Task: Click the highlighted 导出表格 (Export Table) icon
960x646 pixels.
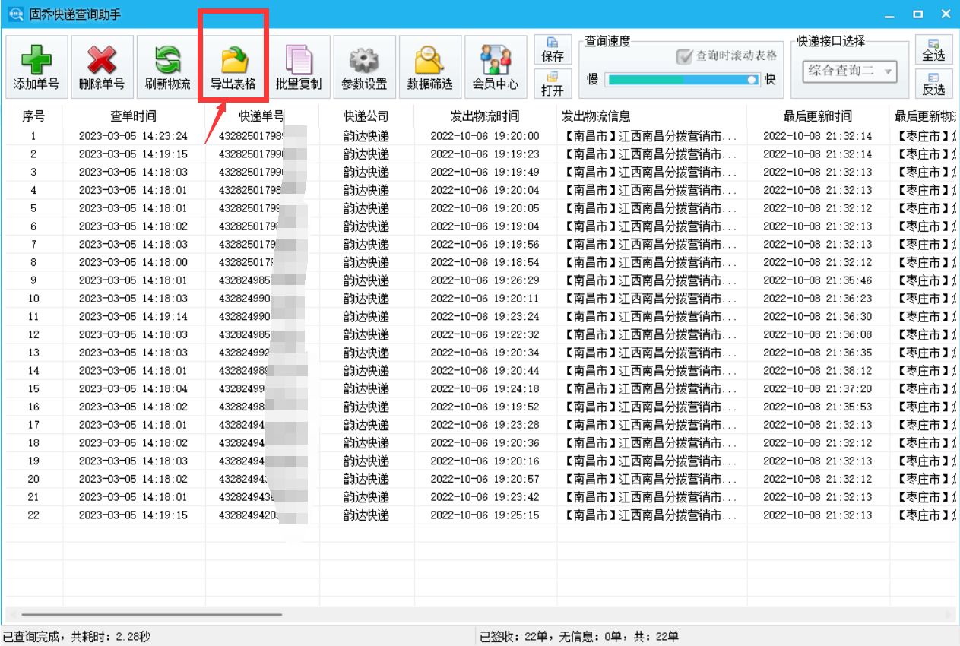Action: click(x=233, y=66)
